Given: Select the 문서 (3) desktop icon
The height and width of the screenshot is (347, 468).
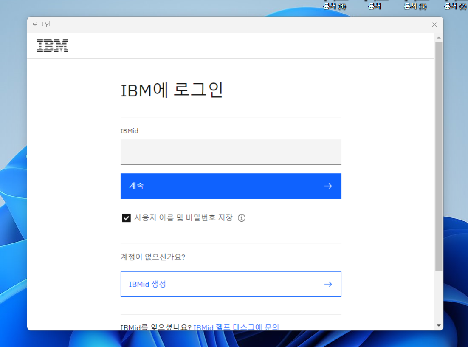Looking at the screenshot, I should [415, 6].
